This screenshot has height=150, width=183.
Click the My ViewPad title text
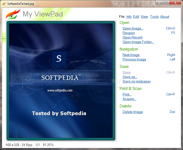coord(43,14)
